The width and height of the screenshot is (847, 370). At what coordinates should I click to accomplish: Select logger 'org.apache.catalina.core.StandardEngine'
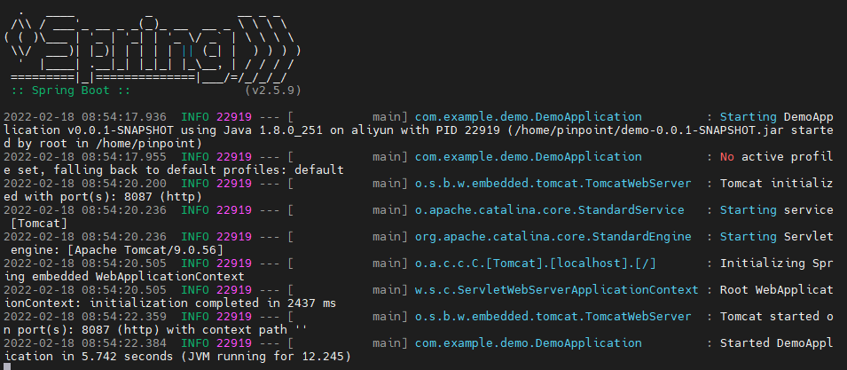pyautogui.click(x=553, y=237)
